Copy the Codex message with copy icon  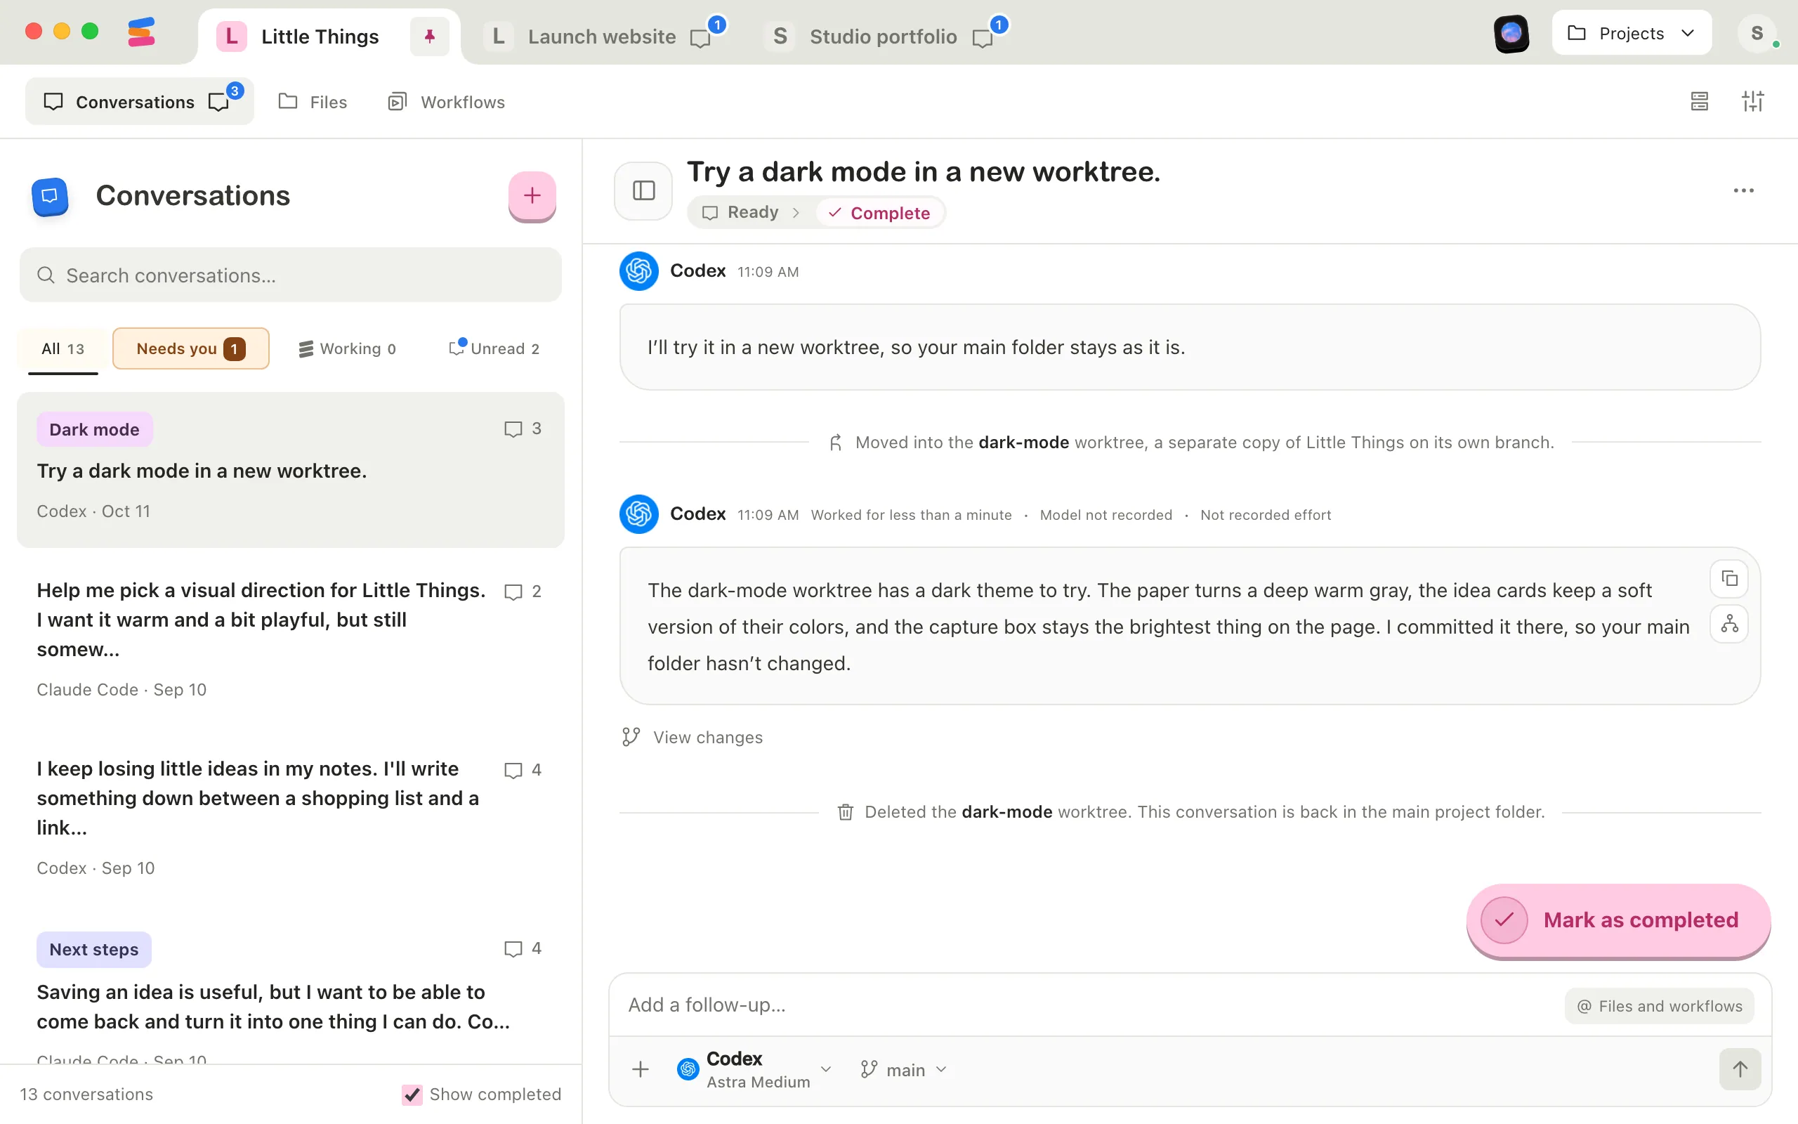pyautogui.click(x=1729, y=578)
